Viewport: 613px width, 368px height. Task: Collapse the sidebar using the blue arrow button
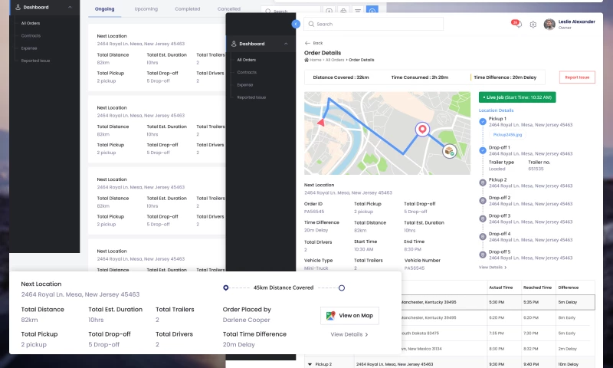(x=296, y=25)
